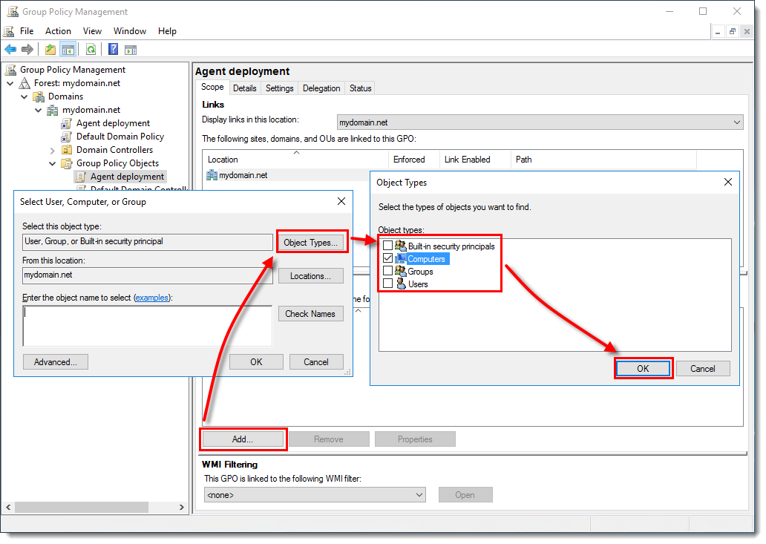Click the Object Types... button
The image size is (766, 544).
311,242
